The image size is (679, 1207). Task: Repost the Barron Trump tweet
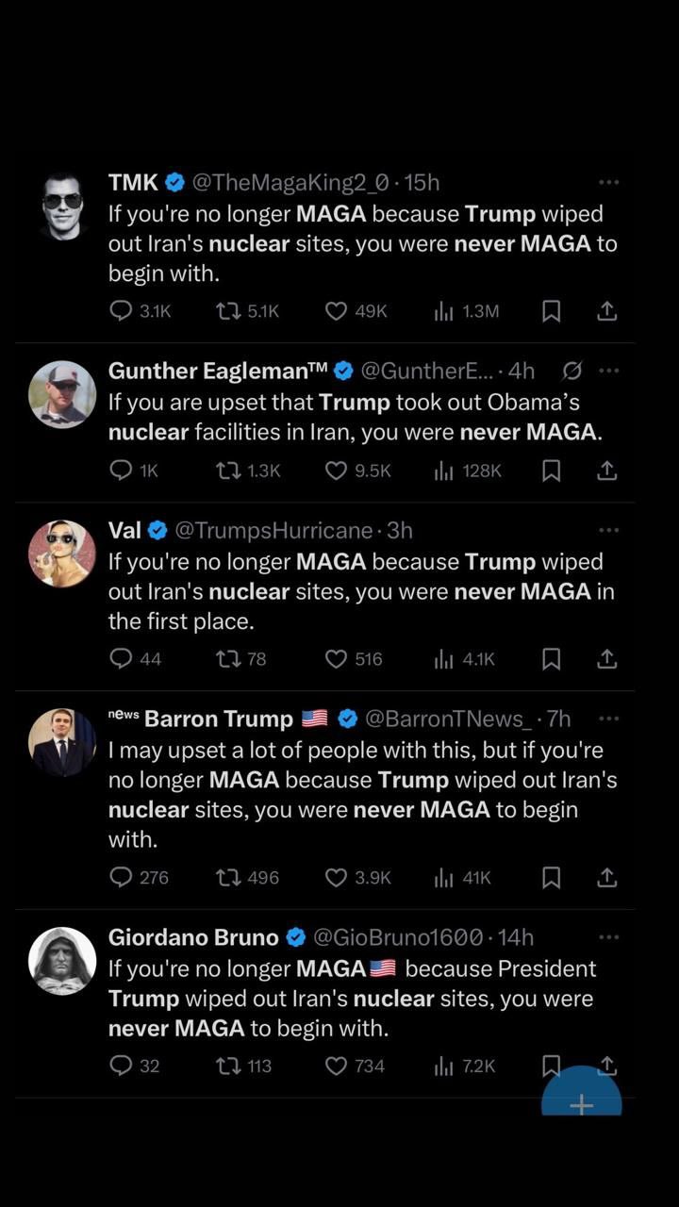tap(227, 878)
